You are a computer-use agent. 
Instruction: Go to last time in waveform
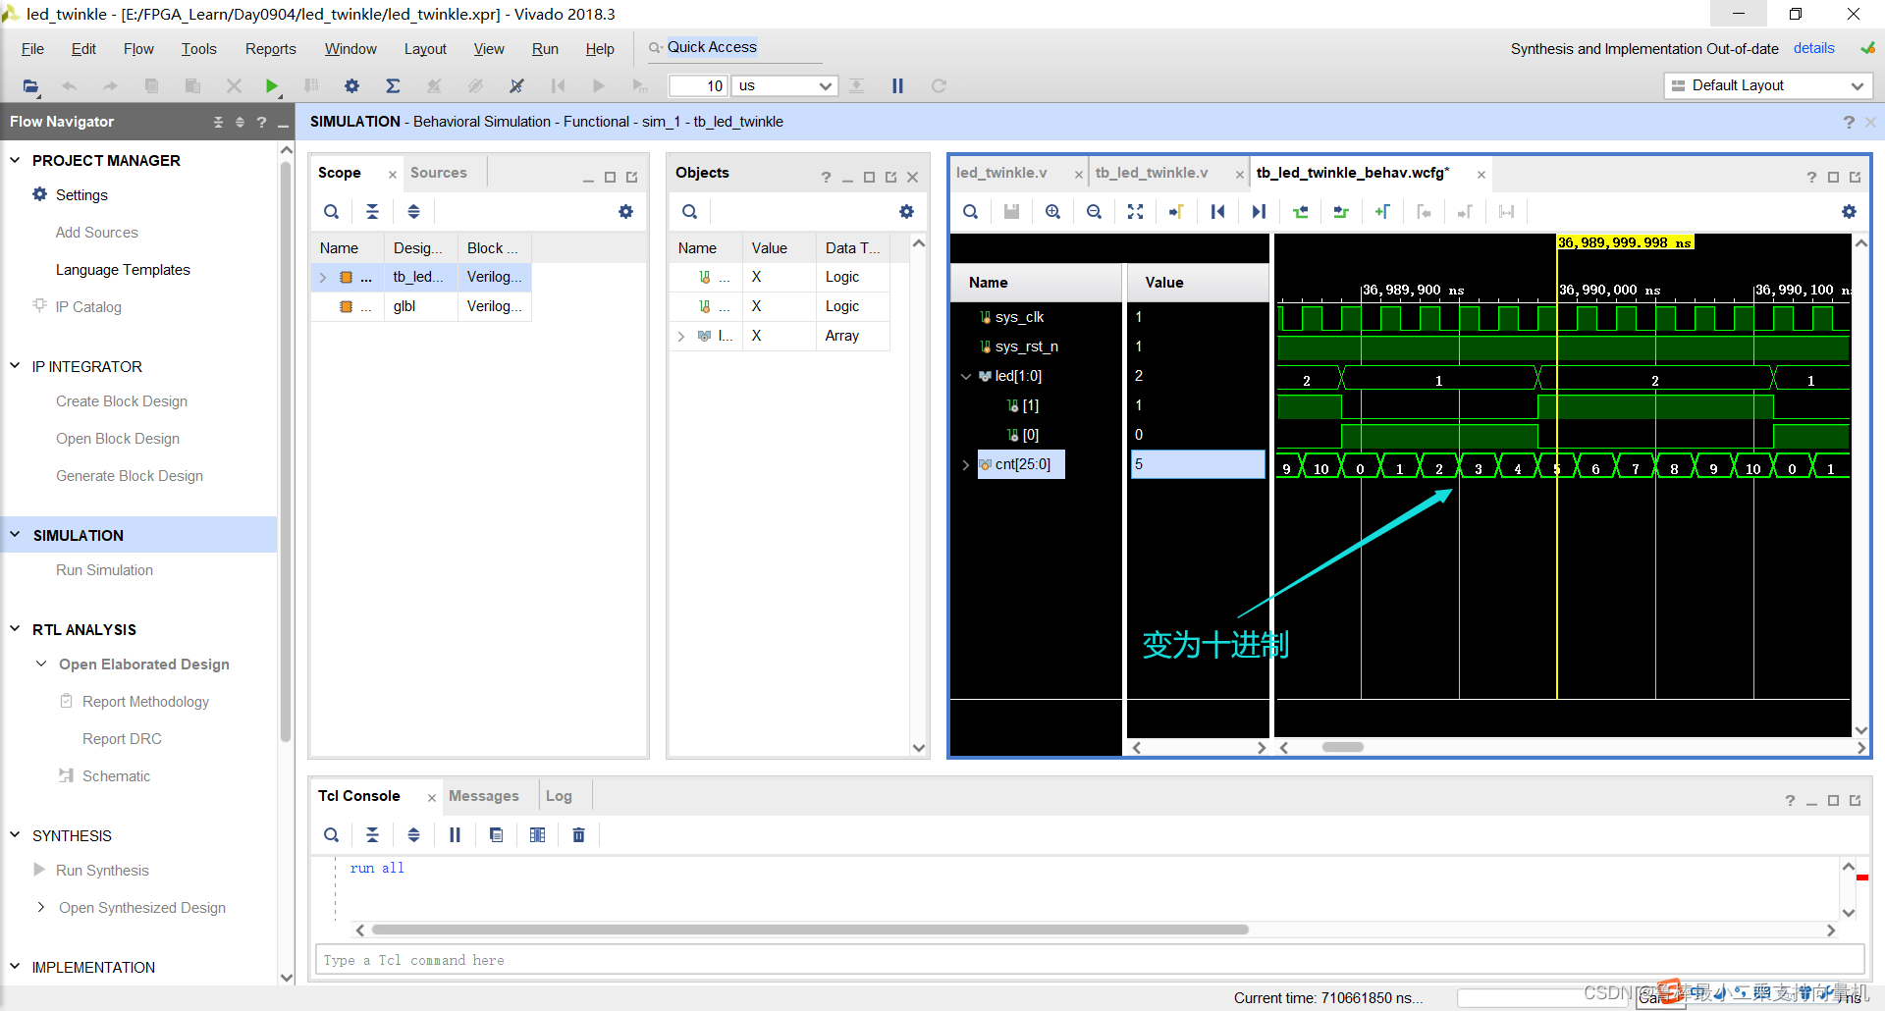pos(1260,212)
